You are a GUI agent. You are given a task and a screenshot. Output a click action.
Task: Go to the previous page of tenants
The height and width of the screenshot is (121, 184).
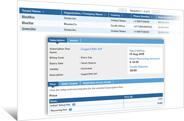[125, 10]
